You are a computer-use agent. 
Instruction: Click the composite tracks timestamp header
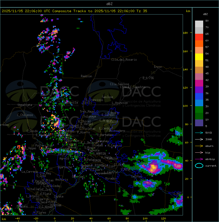[74, 11]
